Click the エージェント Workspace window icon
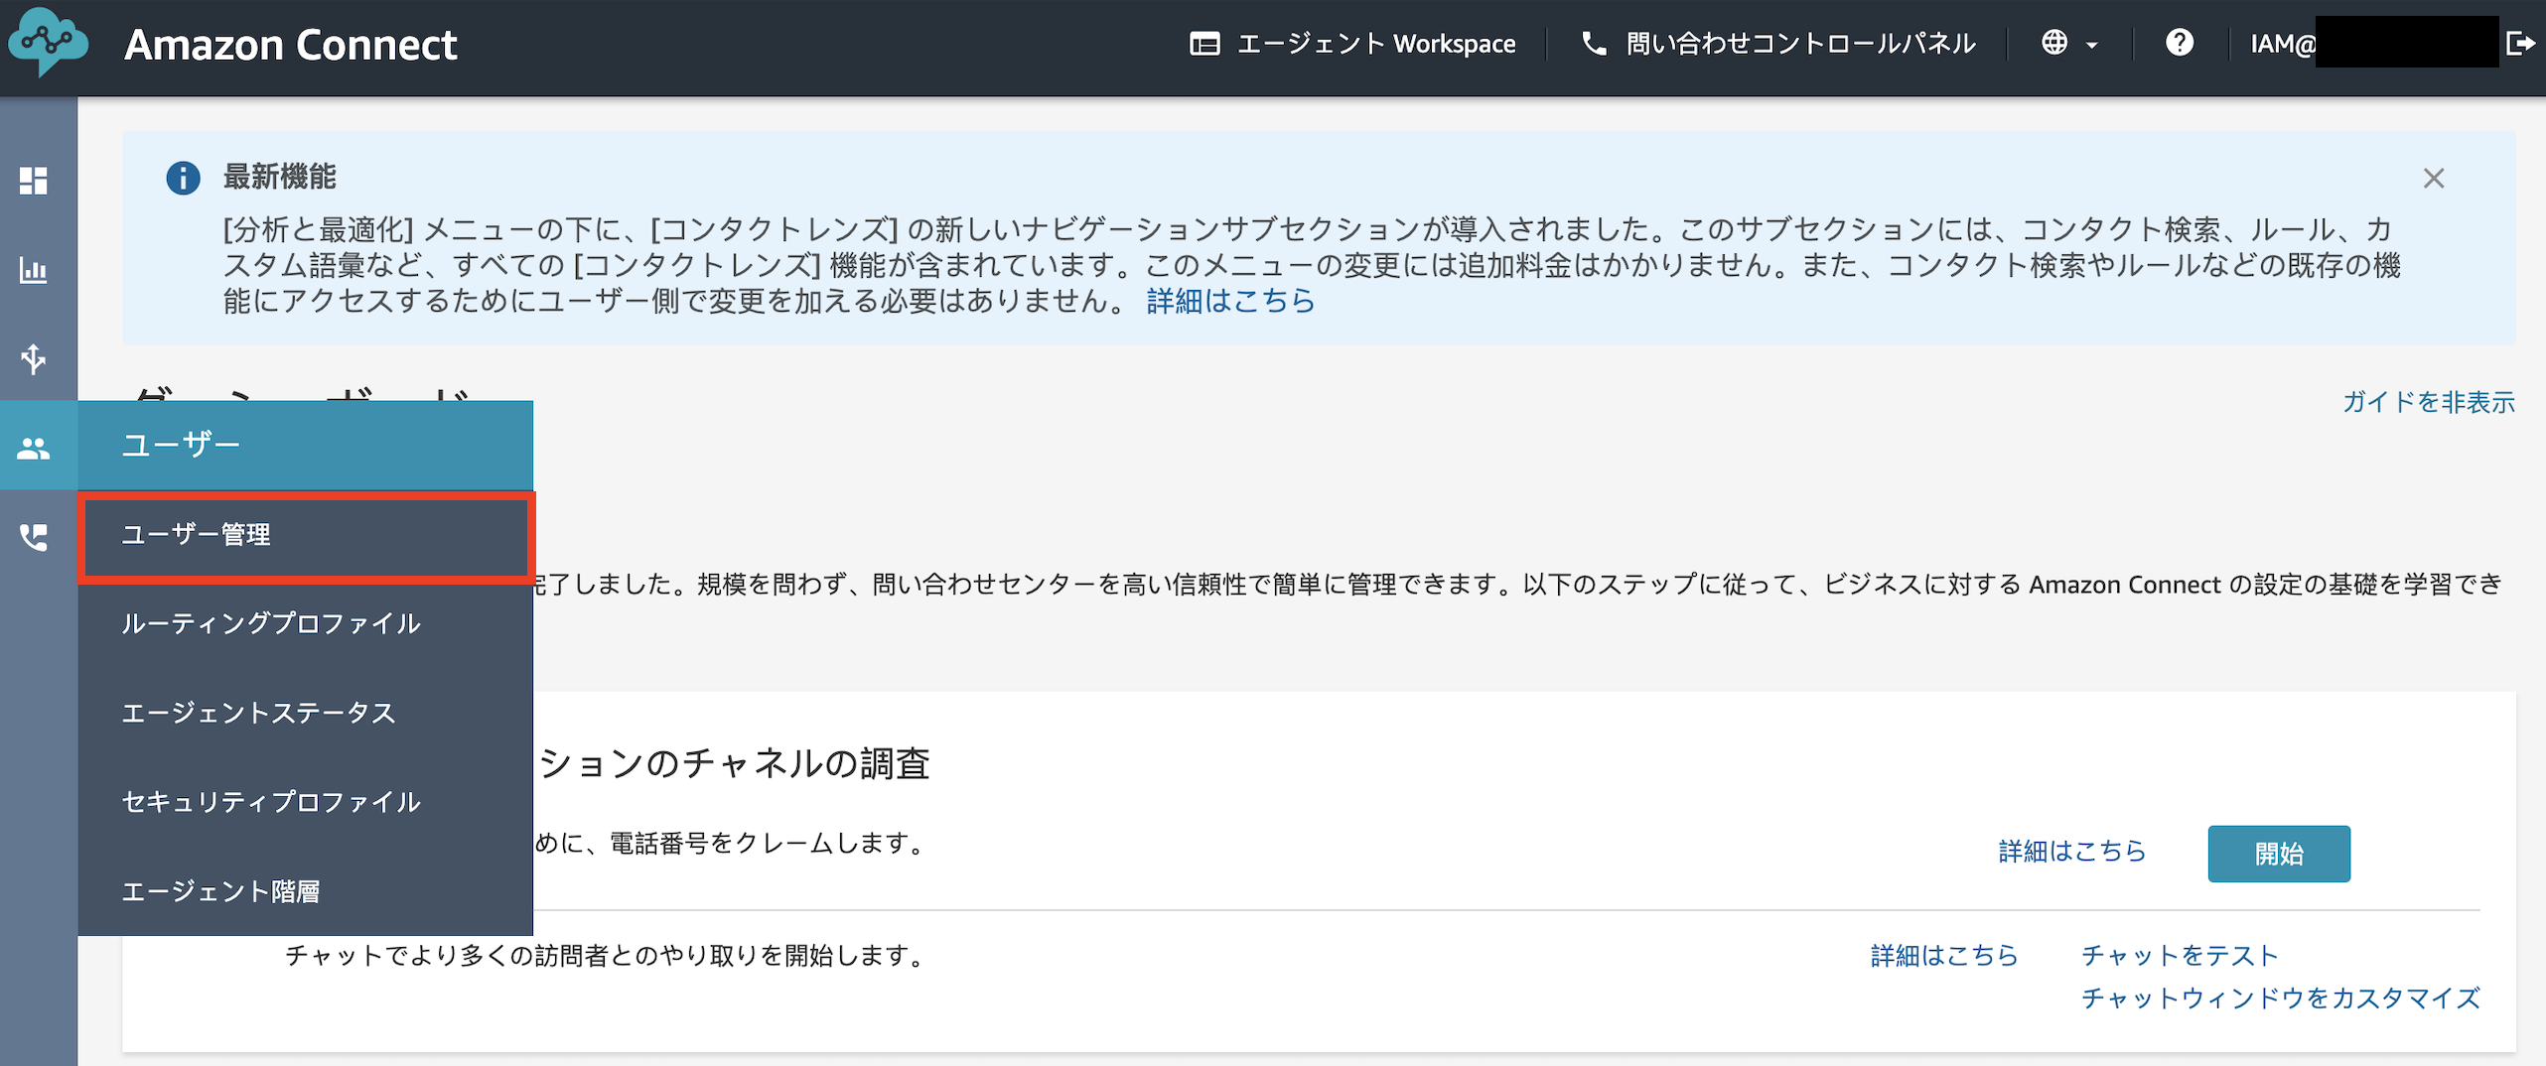2546x1066 pixels. tap(1204, 44)
